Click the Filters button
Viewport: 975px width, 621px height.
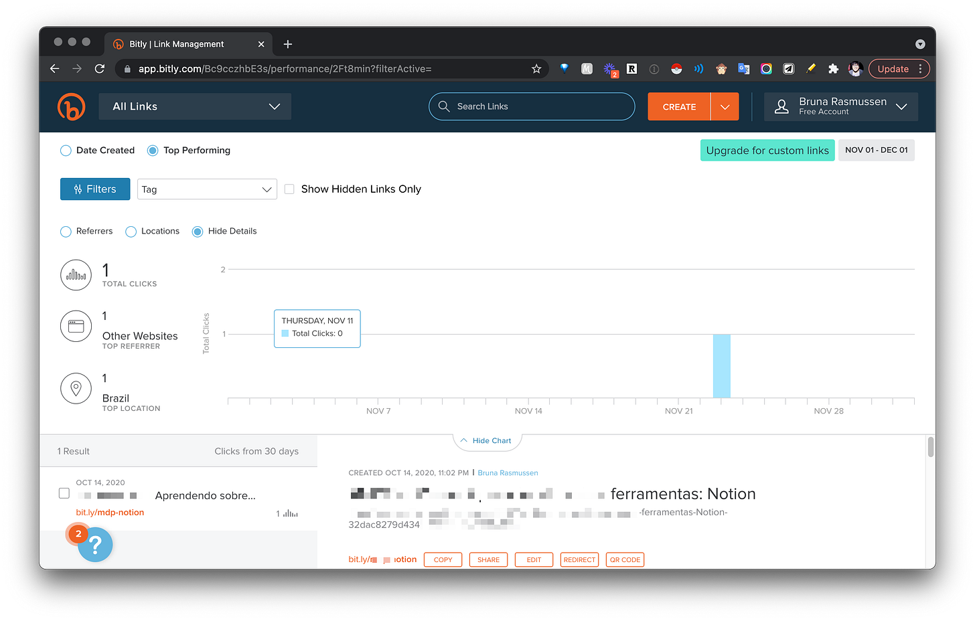pos(95,189)
